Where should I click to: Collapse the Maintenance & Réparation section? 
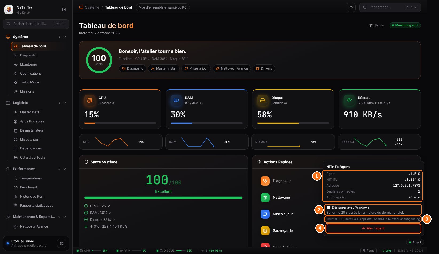(65, 217)
